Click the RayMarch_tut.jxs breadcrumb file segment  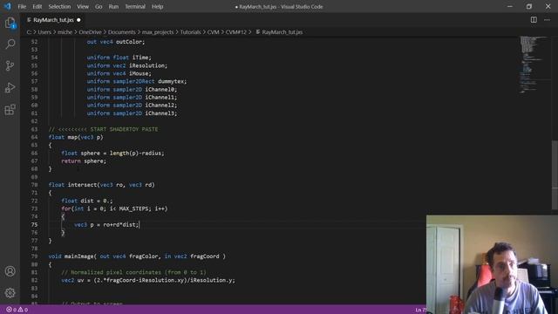tap(279, 32)
